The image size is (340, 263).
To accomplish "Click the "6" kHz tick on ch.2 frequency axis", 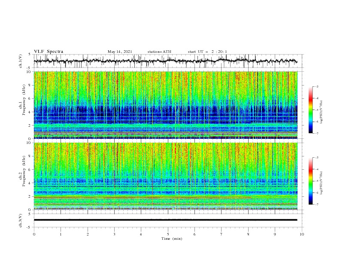I will tap(30, 170).
